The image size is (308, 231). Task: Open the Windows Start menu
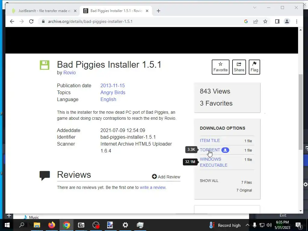click(x=7, y=225)
